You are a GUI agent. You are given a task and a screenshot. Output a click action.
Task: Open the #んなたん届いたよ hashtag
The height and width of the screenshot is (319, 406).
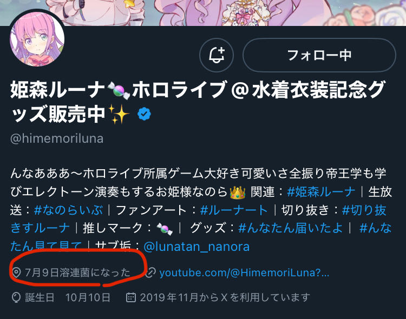290,228
